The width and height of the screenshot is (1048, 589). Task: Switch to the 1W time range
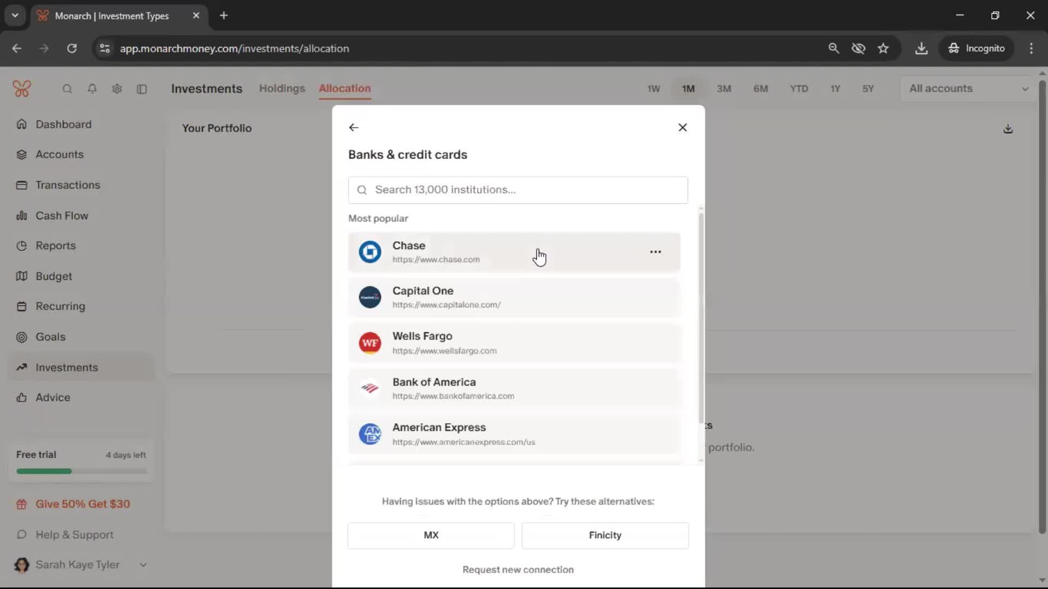pos(653,89)
